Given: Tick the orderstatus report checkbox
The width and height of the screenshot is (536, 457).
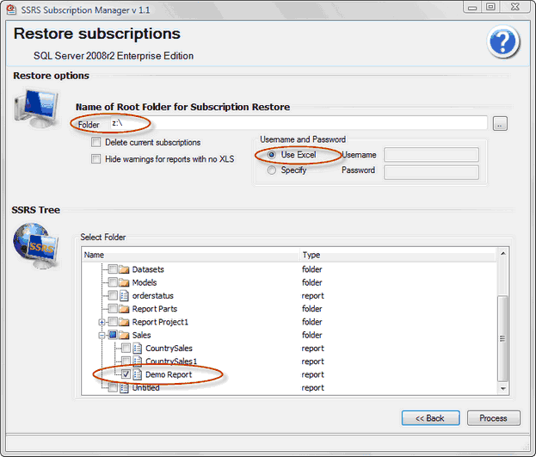Looking at the screenshot, I should point(113,295).
